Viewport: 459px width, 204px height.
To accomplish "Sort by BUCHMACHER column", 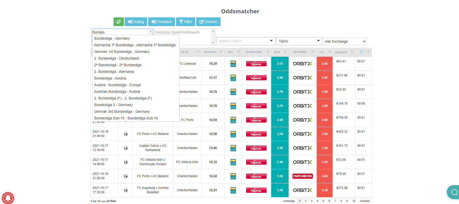I will pos(256,52).
